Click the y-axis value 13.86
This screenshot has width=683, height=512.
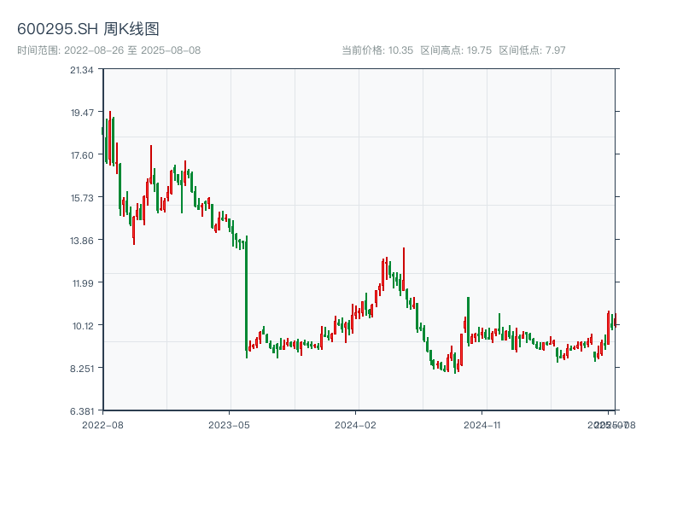click(x=82, y=241)
